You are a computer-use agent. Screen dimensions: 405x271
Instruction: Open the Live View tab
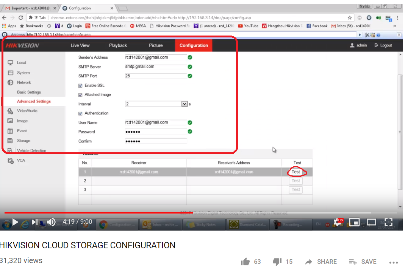click(x=80, y=45)
